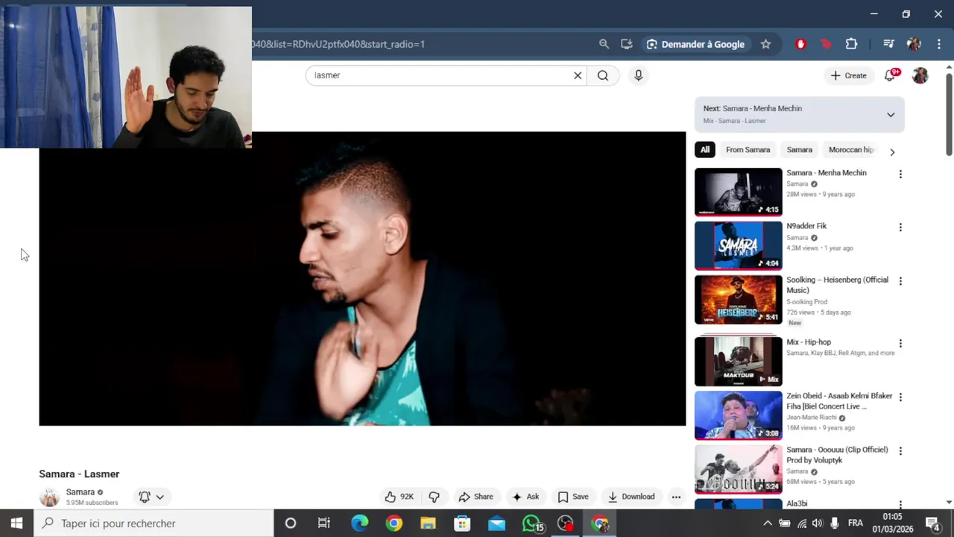Open options for Samara - Menha Mechin
This screenshot has width=954, height=537.
900,175
